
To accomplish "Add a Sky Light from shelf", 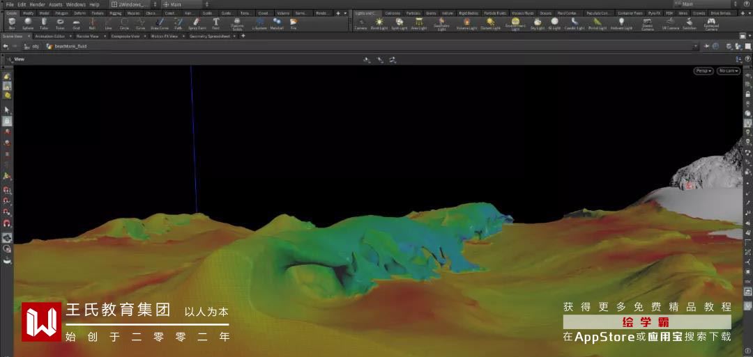I will point(538,24).
